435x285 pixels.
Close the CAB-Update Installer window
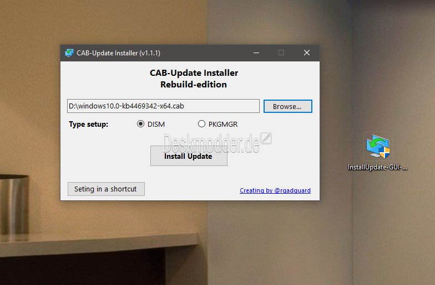pos(306,53)
